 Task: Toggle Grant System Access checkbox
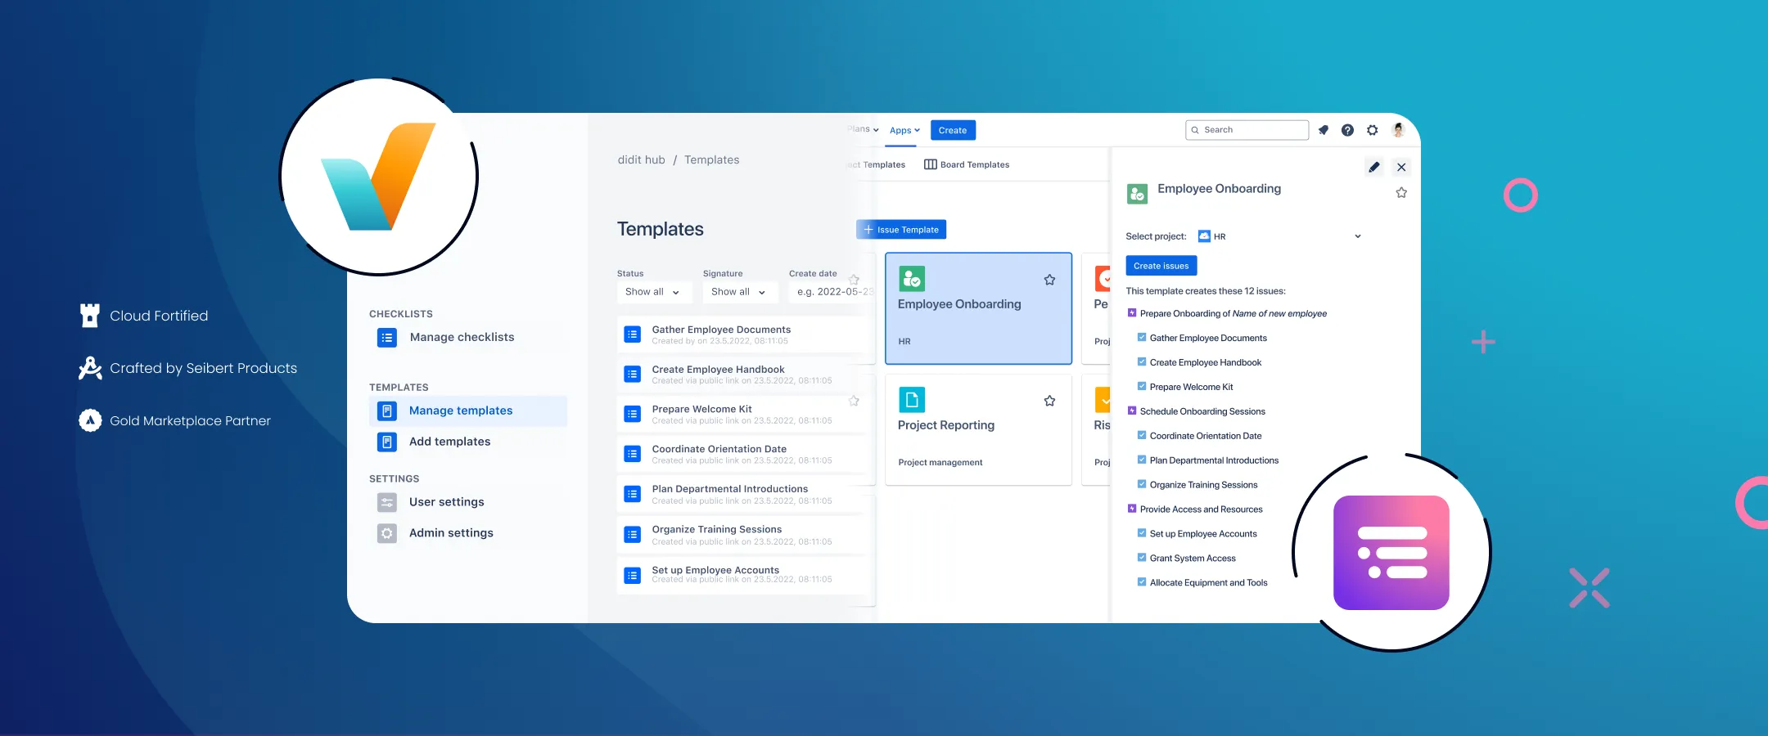point(1142,558)
